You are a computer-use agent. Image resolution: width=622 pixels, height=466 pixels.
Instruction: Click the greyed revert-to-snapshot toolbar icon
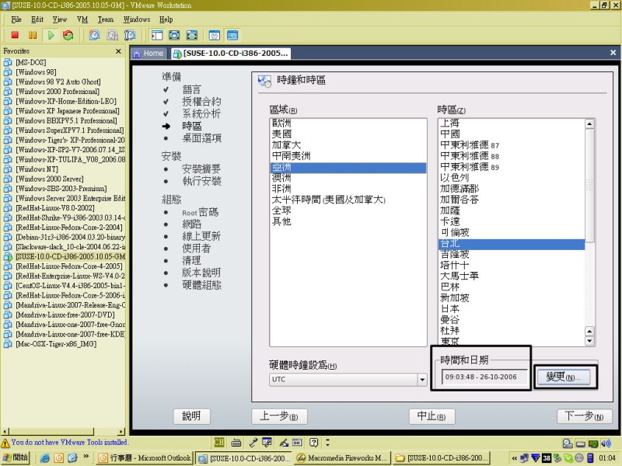[112, 35]
